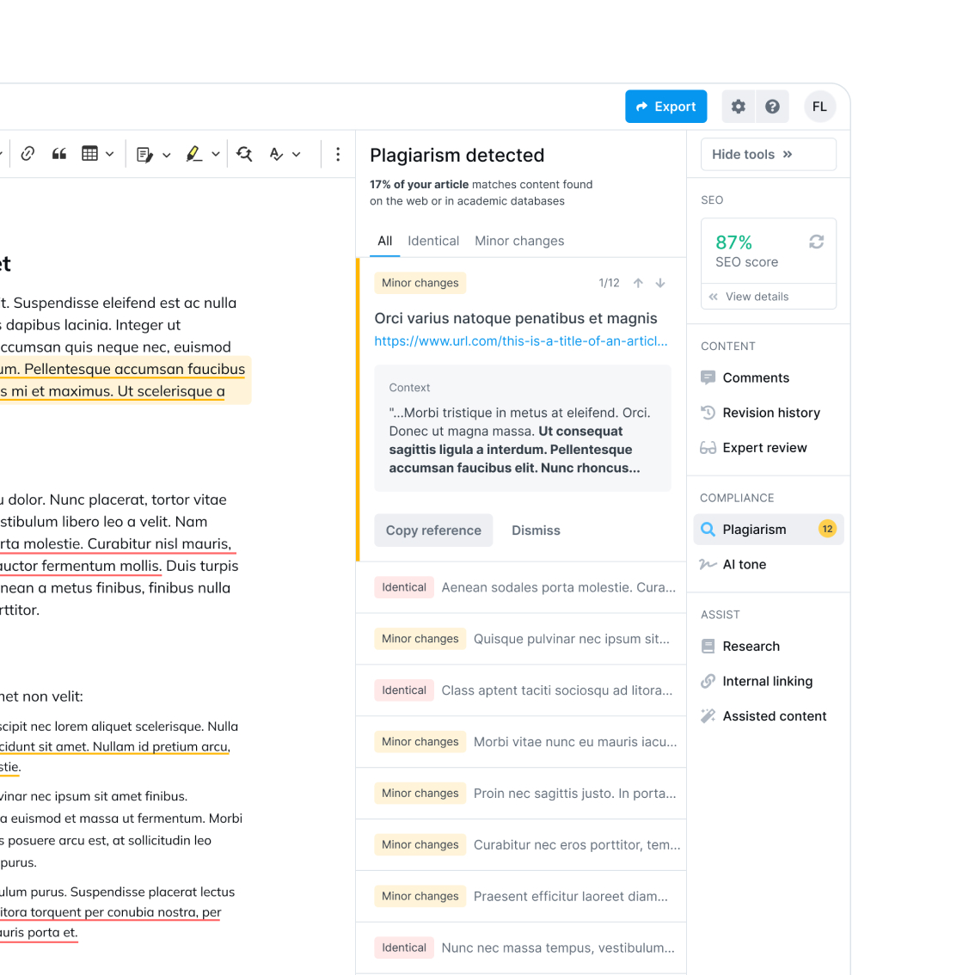
Task: Select the 'Class aptent taciti' identical match
Action: coord(556,690)
